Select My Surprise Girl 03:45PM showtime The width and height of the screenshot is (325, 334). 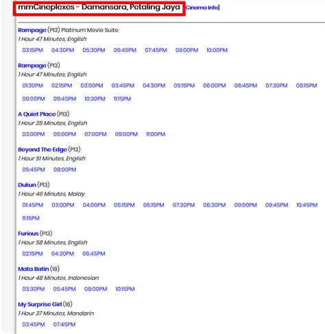pyautogui.click(x=34, y=324)
